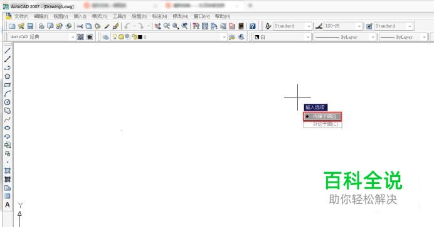Select the Ellipse Arc tool
The width and height of the screenshot is (434, 227).
pyautogui.click(x=8, y=136)
